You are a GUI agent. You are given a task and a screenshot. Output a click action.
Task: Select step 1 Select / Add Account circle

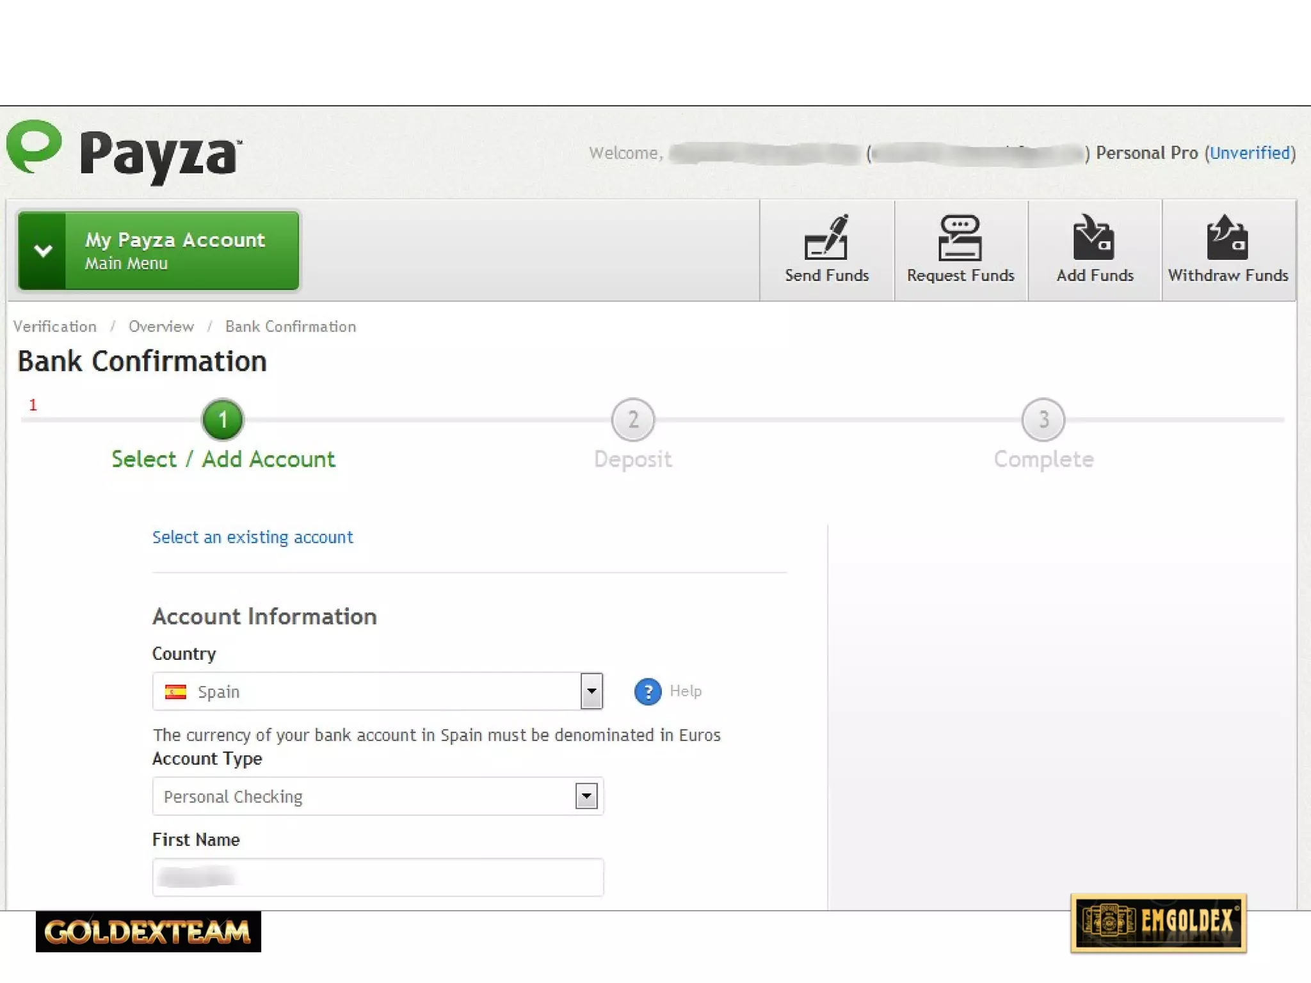pyautogui.click(x=222, y=420)
